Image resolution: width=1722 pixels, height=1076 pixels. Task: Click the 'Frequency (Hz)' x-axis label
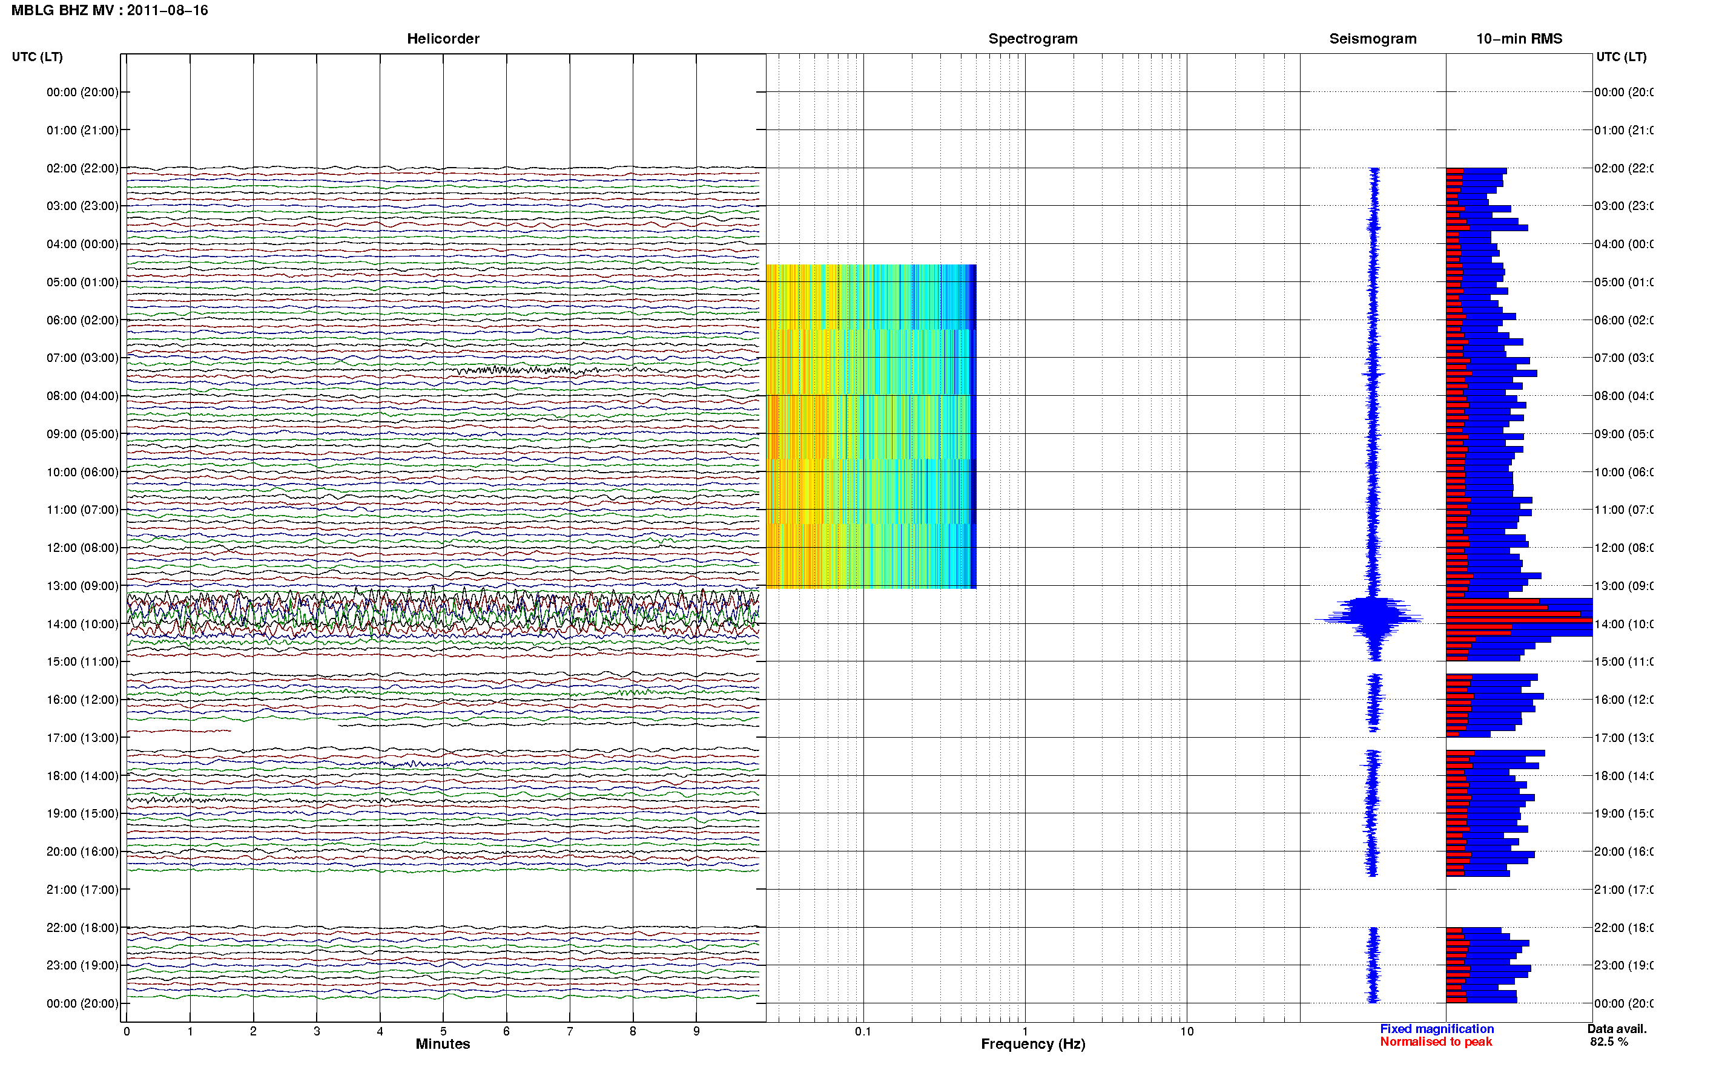[x=1033, y=1044]
